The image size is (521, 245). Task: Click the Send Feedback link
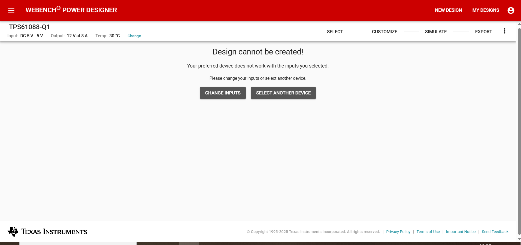495,232
